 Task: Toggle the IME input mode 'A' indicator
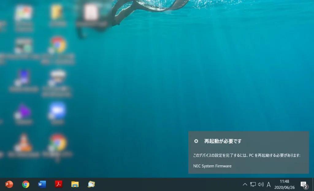269,184
